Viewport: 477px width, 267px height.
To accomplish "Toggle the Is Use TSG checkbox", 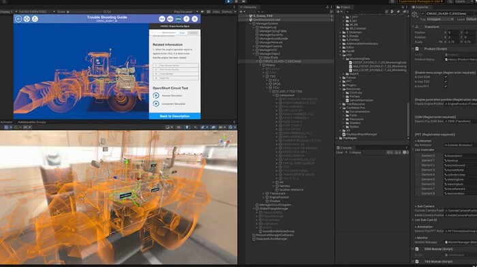I will pos(446,82).
